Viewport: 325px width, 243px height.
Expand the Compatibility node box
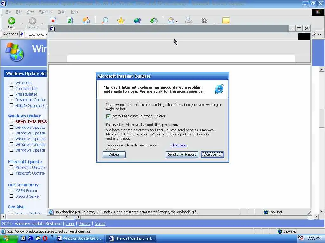(11, 88)
